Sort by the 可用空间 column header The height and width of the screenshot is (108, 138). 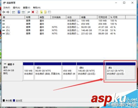click(x=103, y=17)
